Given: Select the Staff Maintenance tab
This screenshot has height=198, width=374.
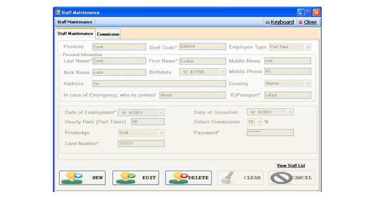Looking at the screenshot, I should tap(75, 34).
